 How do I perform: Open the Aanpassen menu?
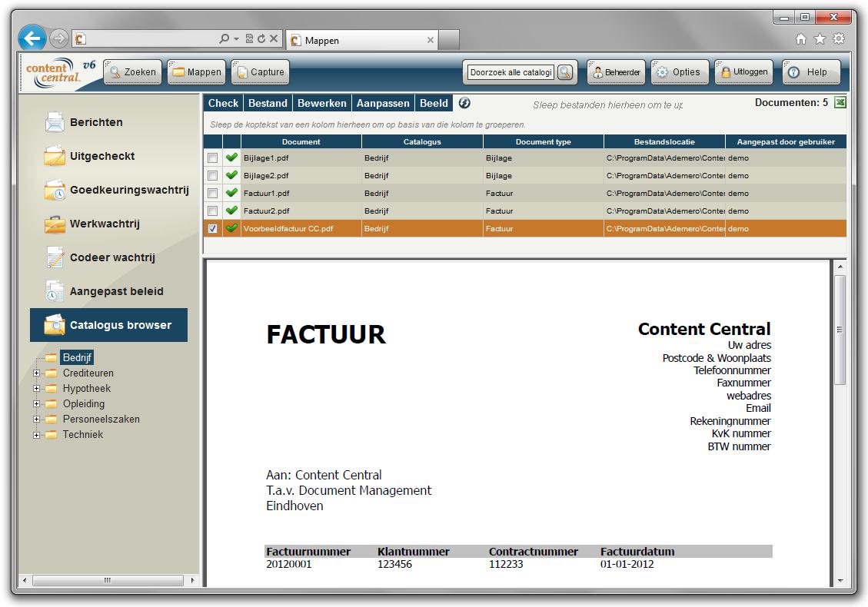(383, 104)
